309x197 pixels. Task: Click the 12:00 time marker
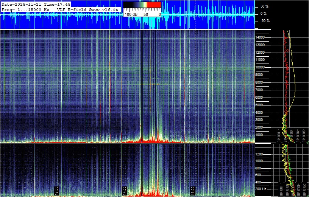coord(56,191)
